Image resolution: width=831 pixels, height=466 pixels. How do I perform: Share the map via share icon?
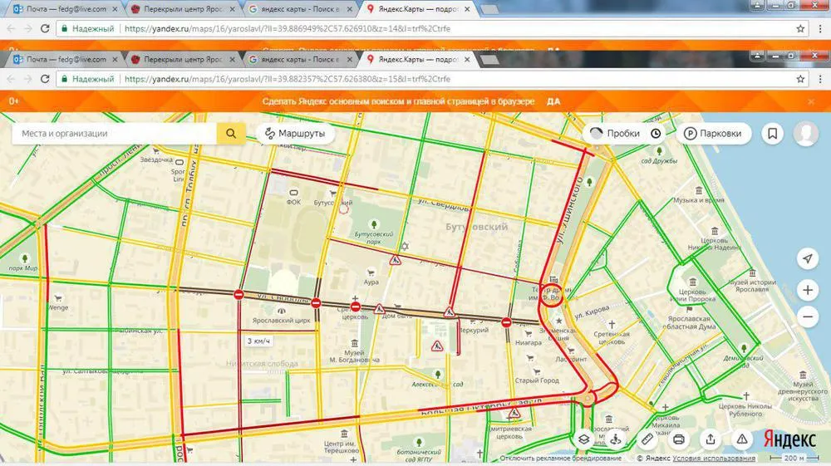(x=711, y=439)
